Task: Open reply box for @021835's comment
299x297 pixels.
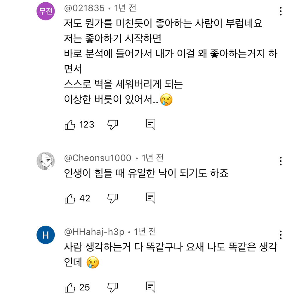Action: coord(150,124)
